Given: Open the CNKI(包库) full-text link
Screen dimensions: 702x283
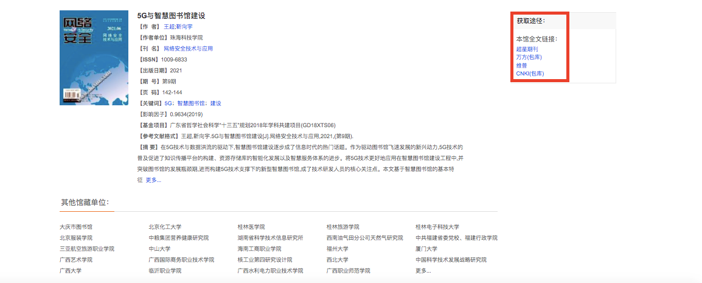Looking at the screenshot, I should point(530,74).
